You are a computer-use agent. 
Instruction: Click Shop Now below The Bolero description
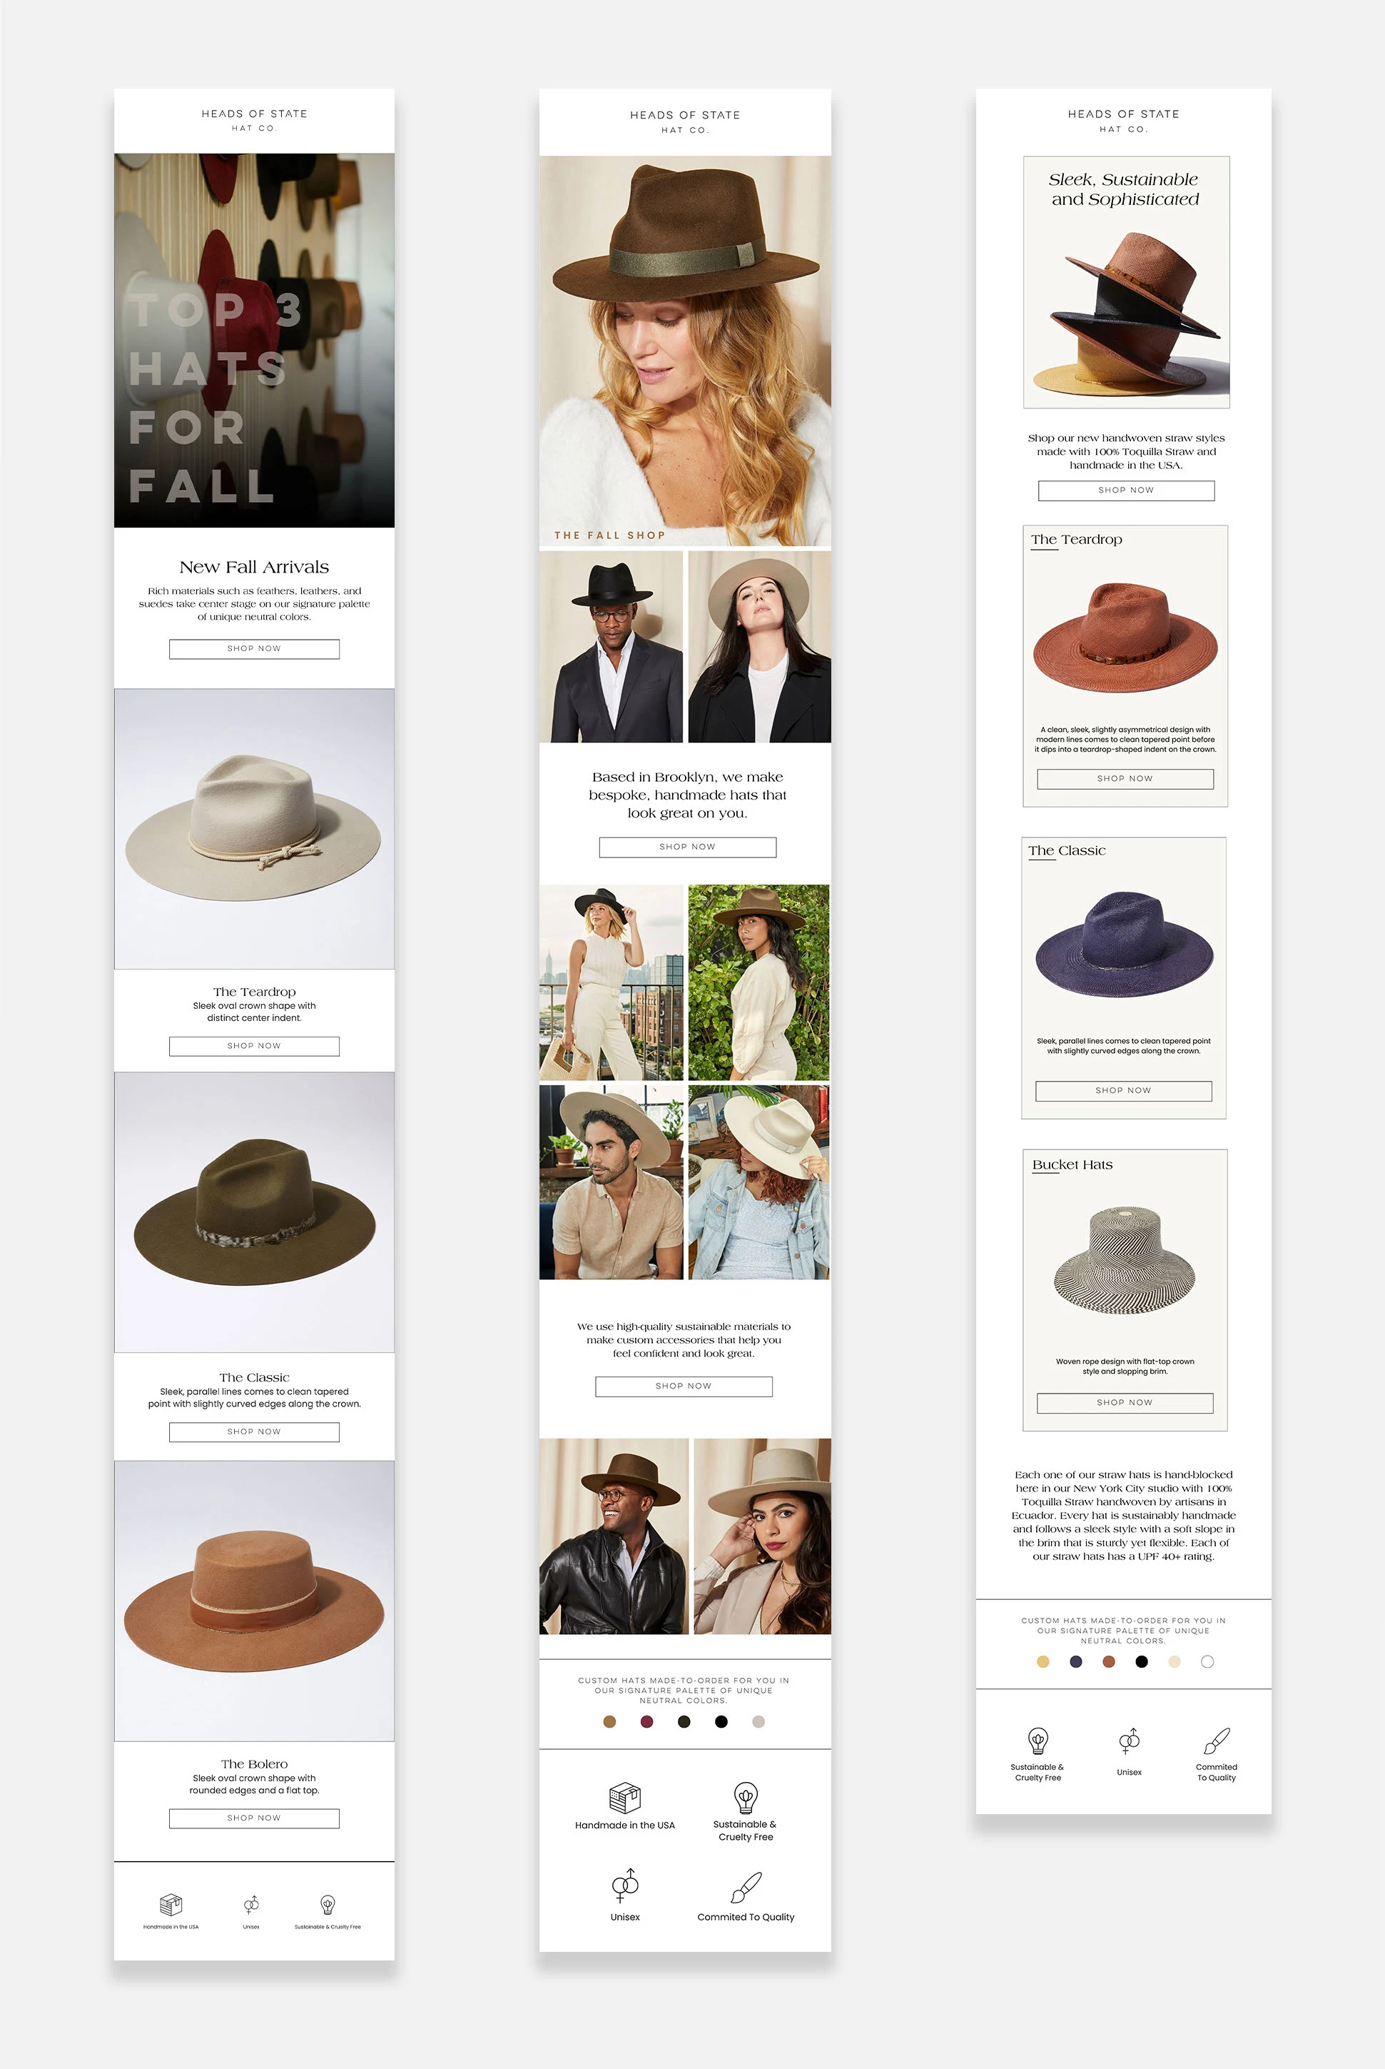point(255,1818)
